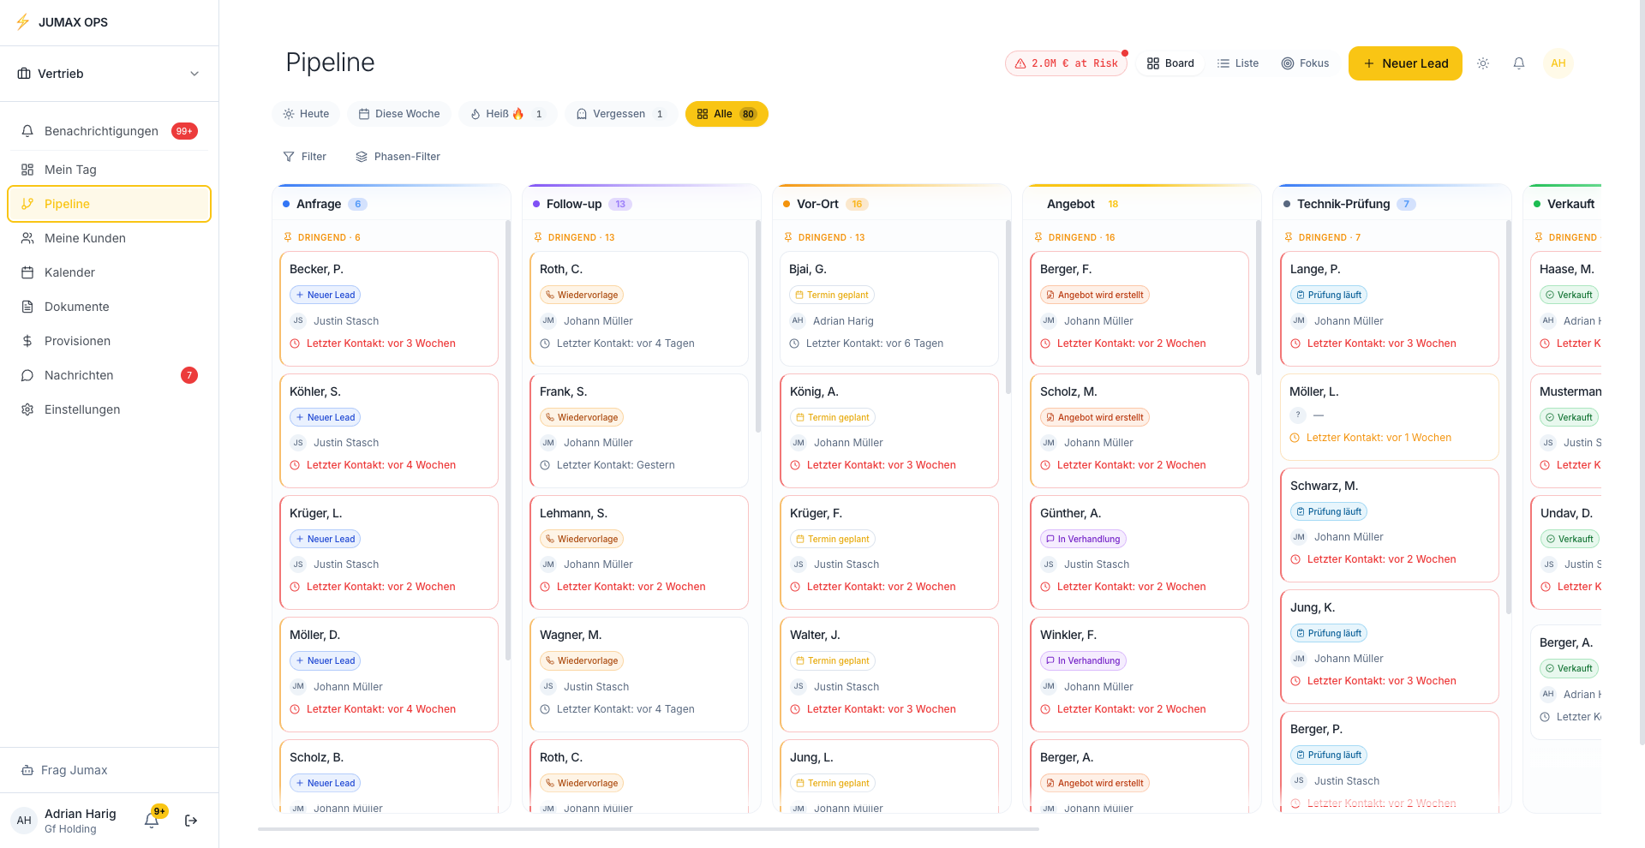Click the Angebot column vertical scrollbar
Image resolution: width=1645 pixels, height=848 pixels.
pyautogui.click(x=1259, y=298)
